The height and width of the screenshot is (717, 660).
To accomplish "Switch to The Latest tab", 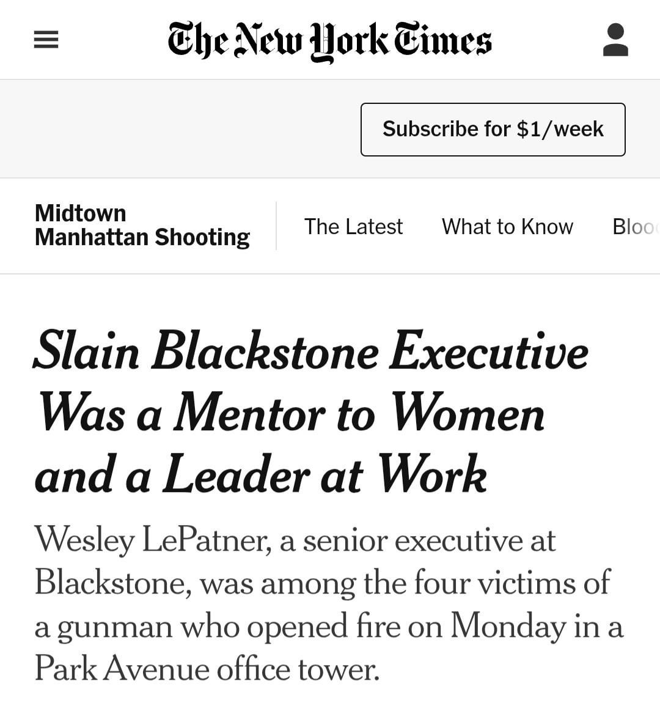I will pos(353,226).
